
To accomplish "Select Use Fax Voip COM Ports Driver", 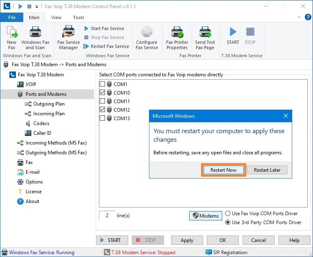I will pyautogui.click(x=261, y=214).
